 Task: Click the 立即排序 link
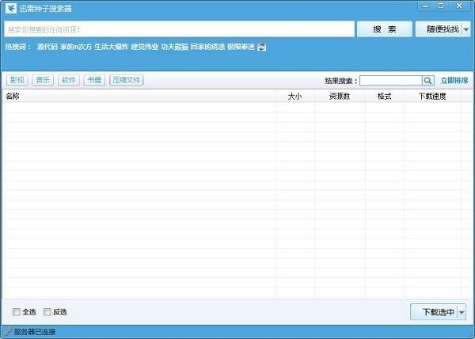pos(454,81)
